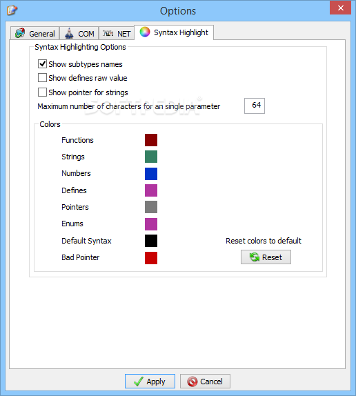Click 'Maximum number of characters' label
This screenshot has width=356, height=396.
tap(128, 106)
